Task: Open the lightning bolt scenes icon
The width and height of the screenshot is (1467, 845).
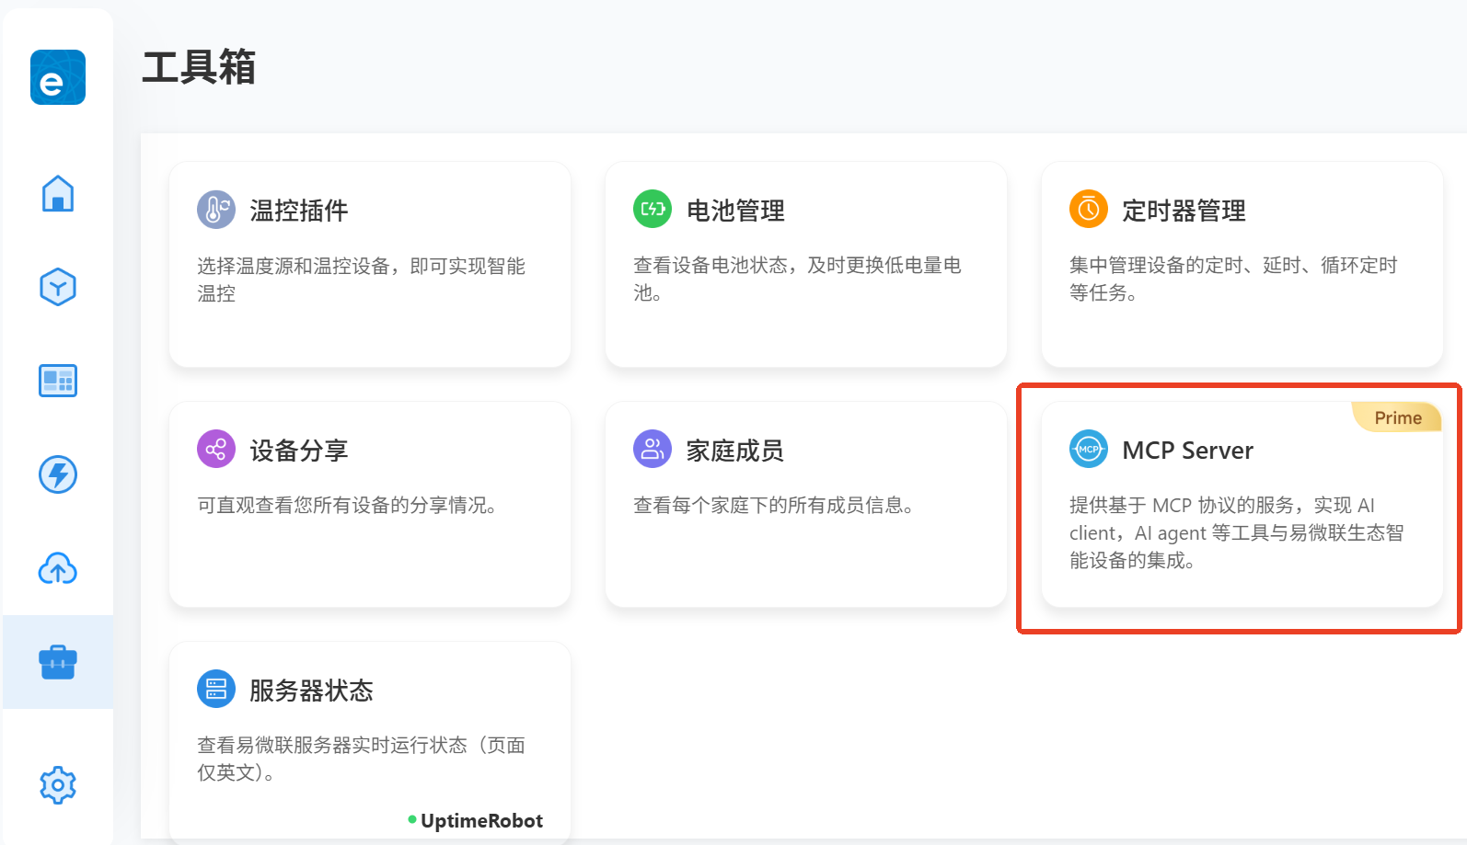Action: (58, 474)
